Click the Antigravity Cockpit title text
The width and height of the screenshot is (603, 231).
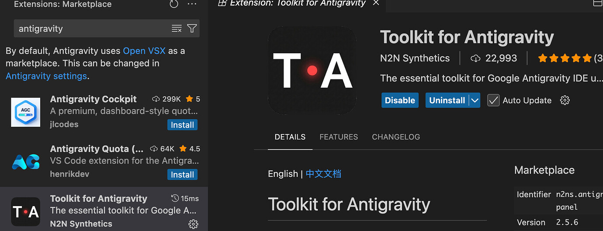pyautogui.click(x=94, y=99)
